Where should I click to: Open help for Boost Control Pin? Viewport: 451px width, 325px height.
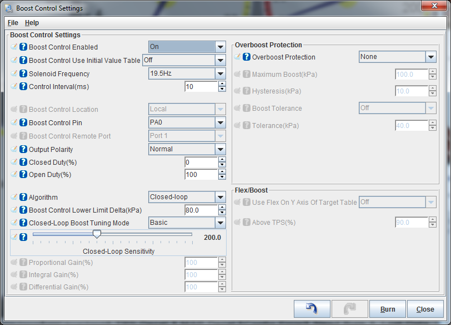23,122
